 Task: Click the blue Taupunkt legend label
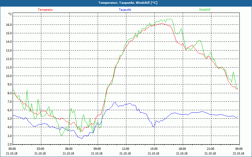(x=125, y=10)
